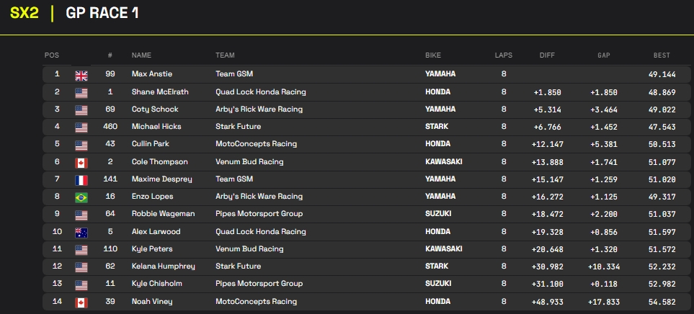Sort by the BEST lap column header
Image resolution: width=694 pixels, height=314 pixels.
661,55
